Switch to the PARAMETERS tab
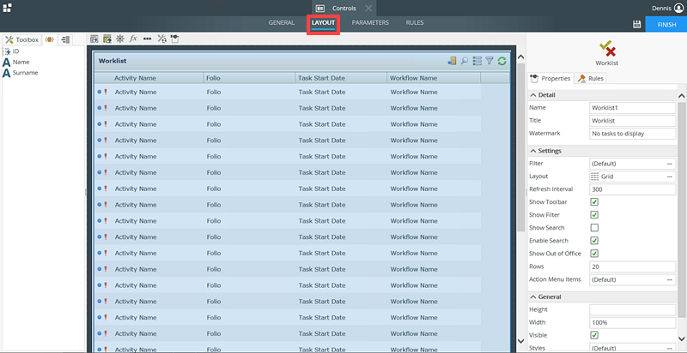This screenshot has width=687, height=353. [x=370, y=23]
